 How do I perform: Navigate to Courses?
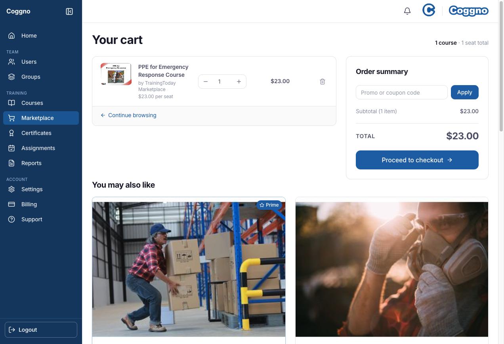(41, 103)
